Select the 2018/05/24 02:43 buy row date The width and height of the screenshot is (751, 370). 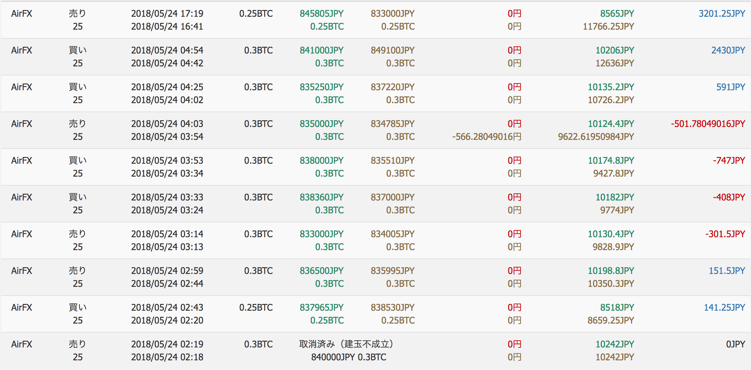point(167,307)
